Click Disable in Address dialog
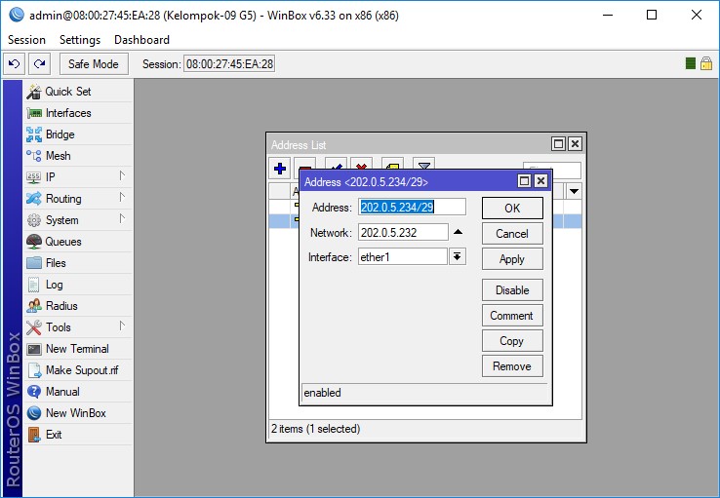 pos(512,290)
